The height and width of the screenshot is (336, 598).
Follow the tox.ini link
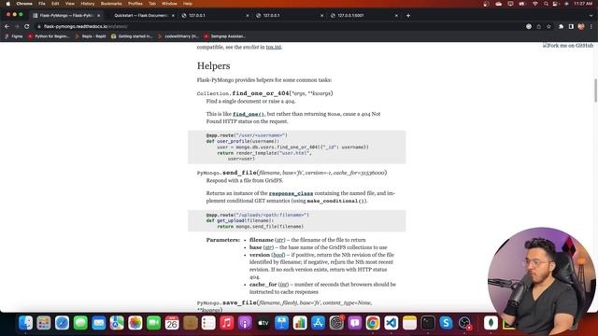pyautogui.click(x=274, y=47)
